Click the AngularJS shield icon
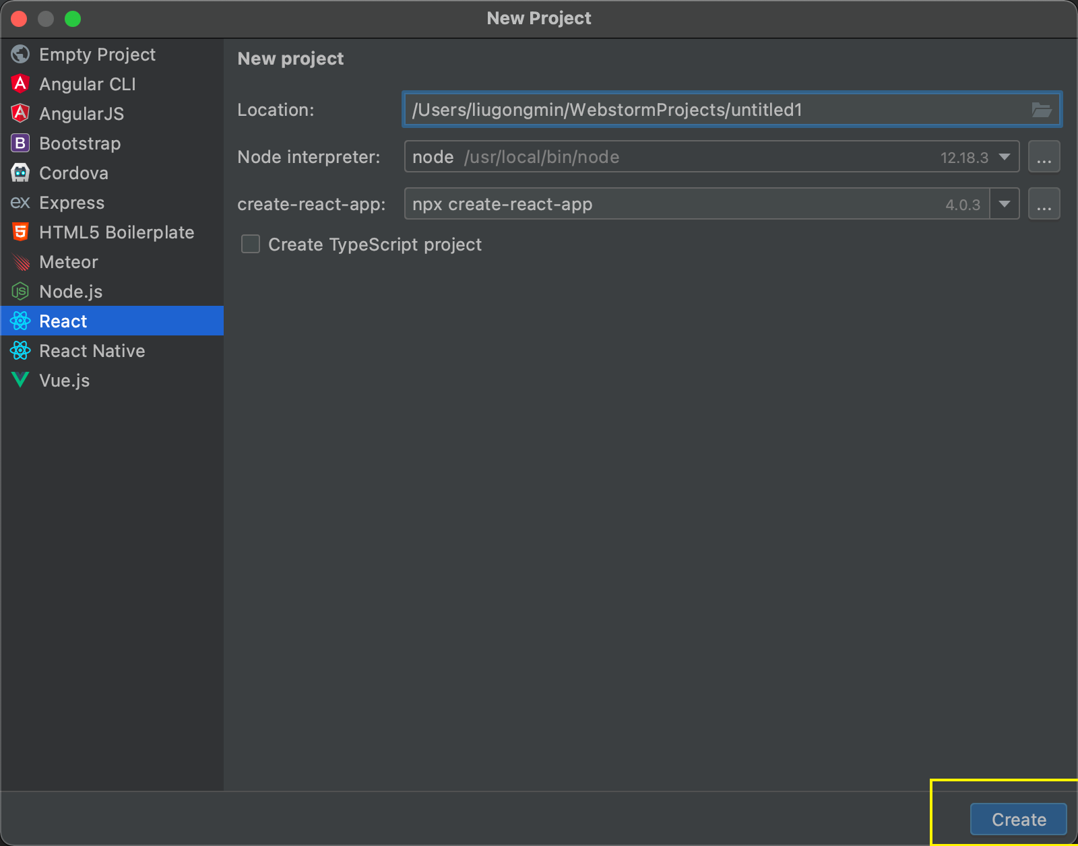Viewport: 1078px width, 846px height. tap(20, 113)
